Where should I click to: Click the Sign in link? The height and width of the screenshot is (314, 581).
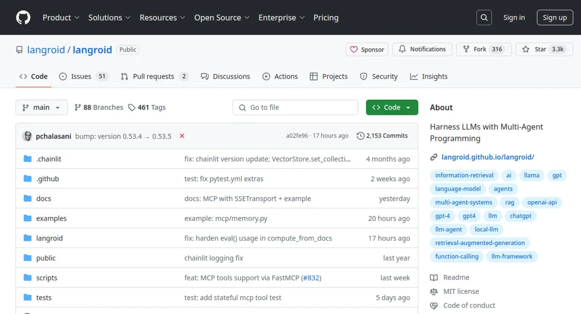[x=514, y=17]
